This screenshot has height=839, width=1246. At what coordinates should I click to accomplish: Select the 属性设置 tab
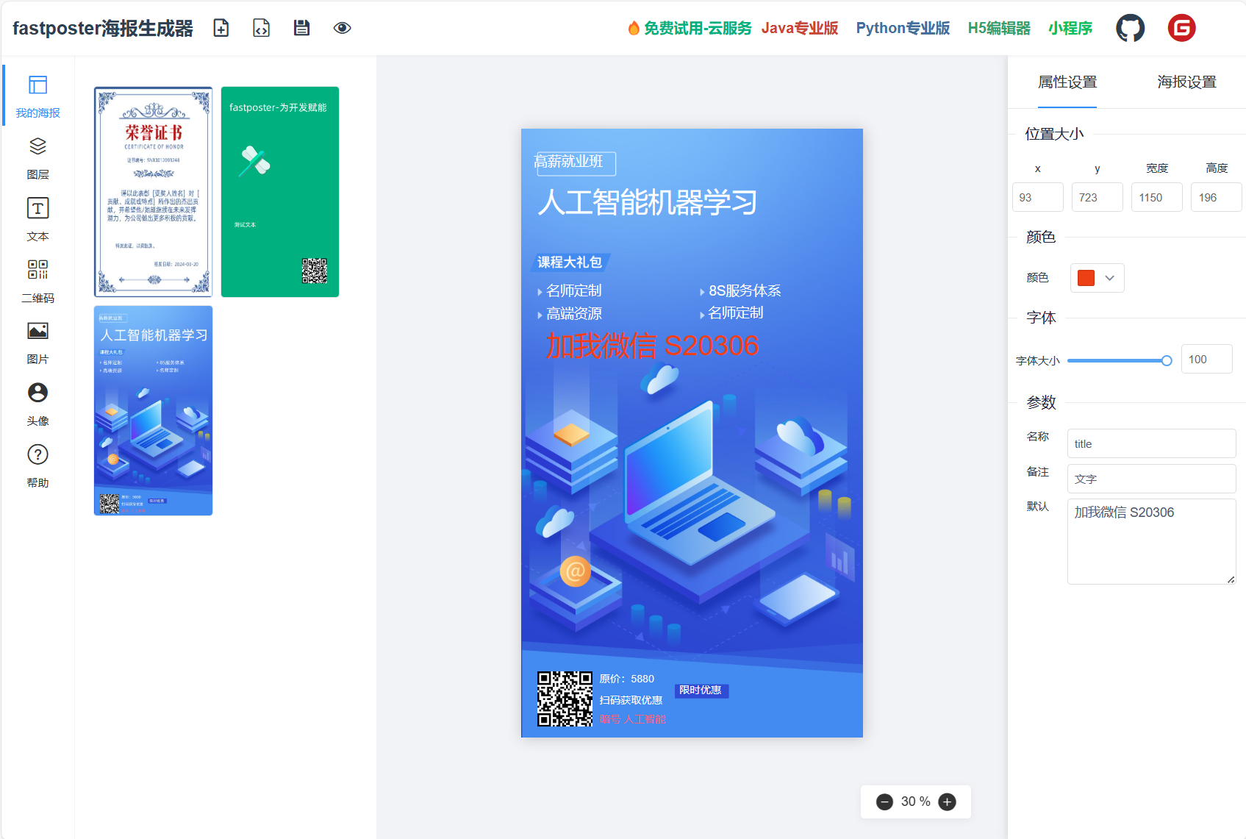1067,82
